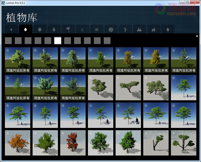Pick the tree thumbnail with largest person silhouette
The width and height of the screenshot is (201, 162).
128,115
